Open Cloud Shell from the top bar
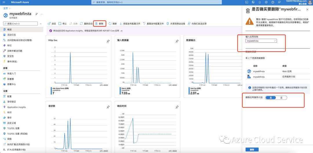This screenshot has width=313, height=153. pyautogui.click(x=247, y=2)
